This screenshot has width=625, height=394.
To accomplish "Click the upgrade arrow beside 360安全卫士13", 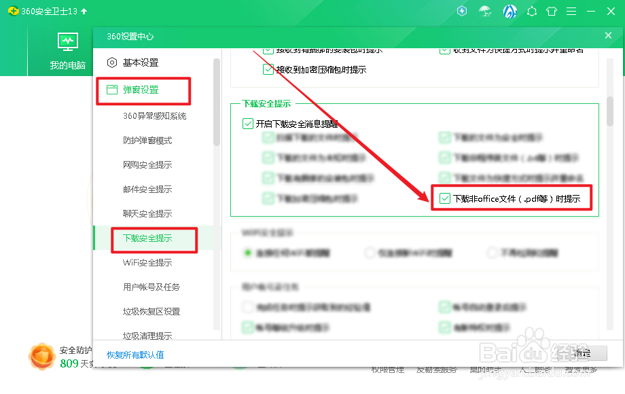I will tap(84, 11).
